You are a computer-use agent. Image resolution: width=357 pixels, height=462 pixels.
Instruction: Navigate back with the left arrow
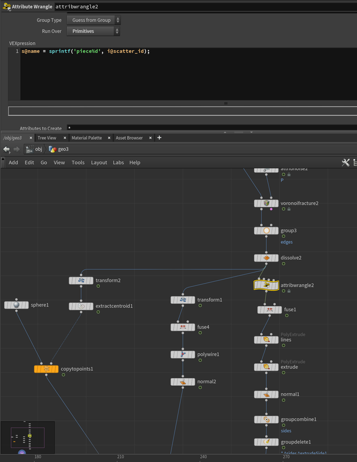6,150
